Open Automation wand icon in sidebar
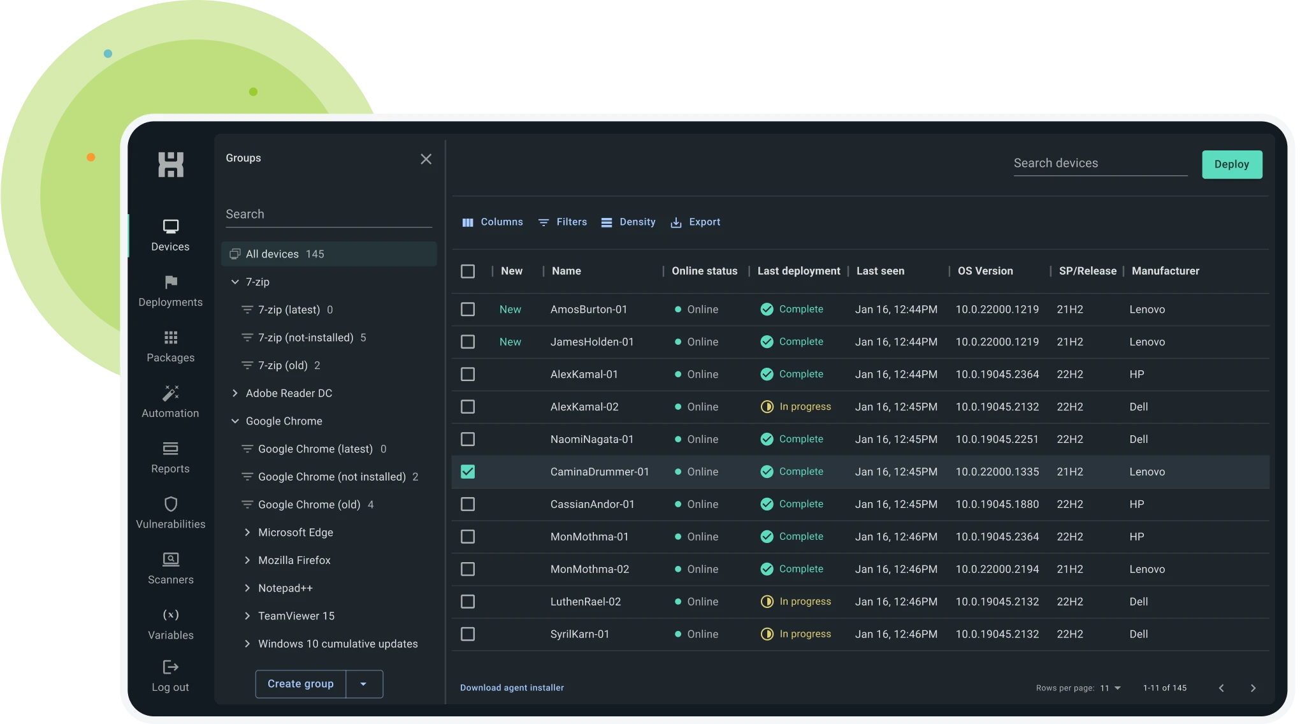Screen dimensions: 1300x724 [170, 393]
